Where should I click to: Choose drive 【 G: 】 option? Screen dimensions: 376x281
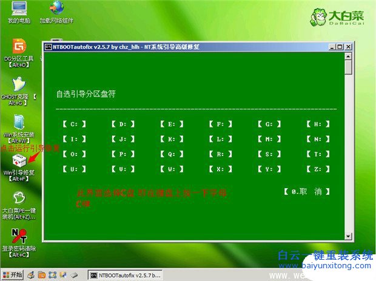coord(269,124)
